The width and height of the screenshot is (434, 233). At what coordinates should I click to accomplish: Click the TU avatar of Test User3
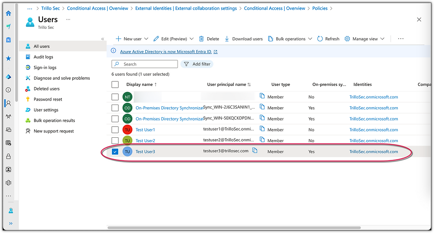pyautogui.click(x=128, y=151)
